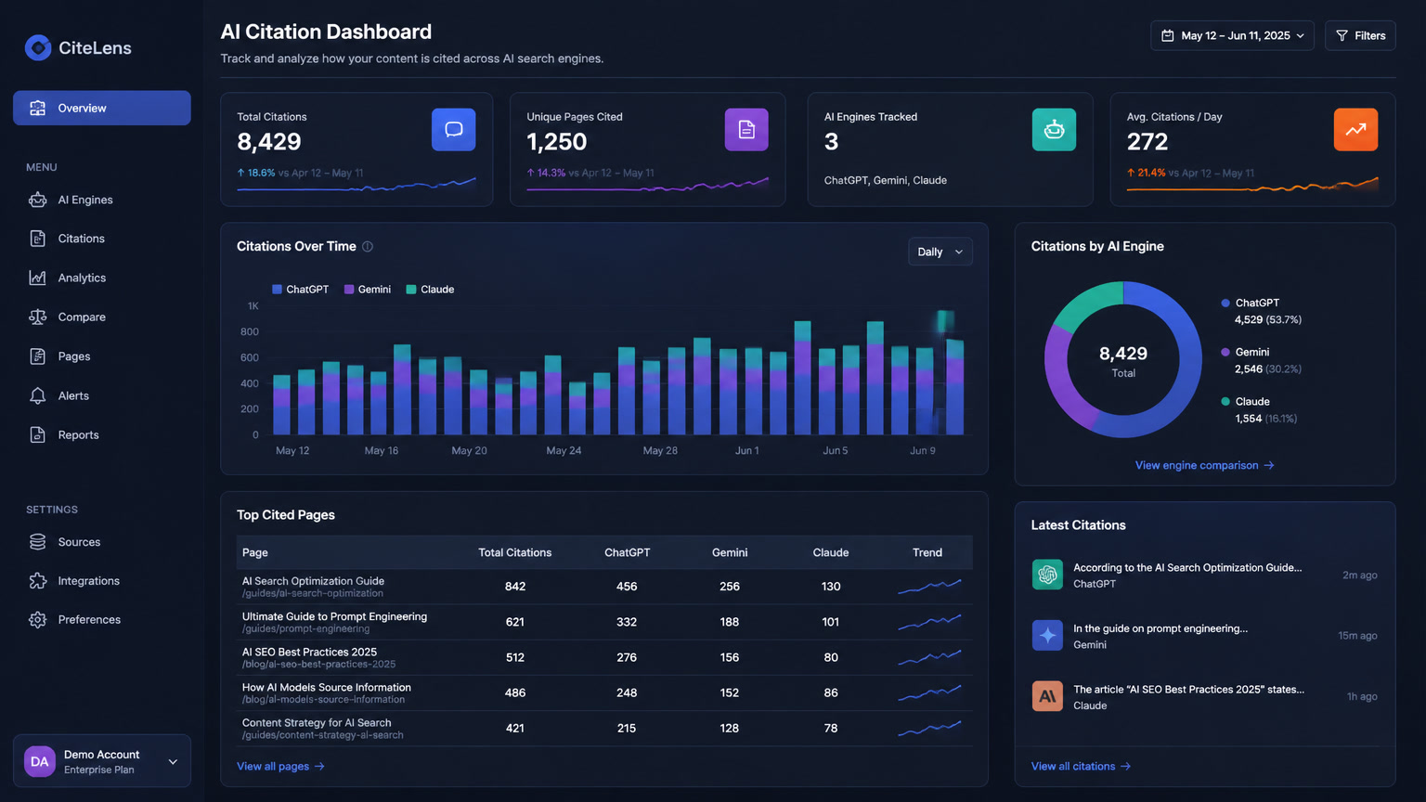Viewport: 1426px width, 802px height.
Task: Sort by Gemini column header
Action: [x=730, y=552]
